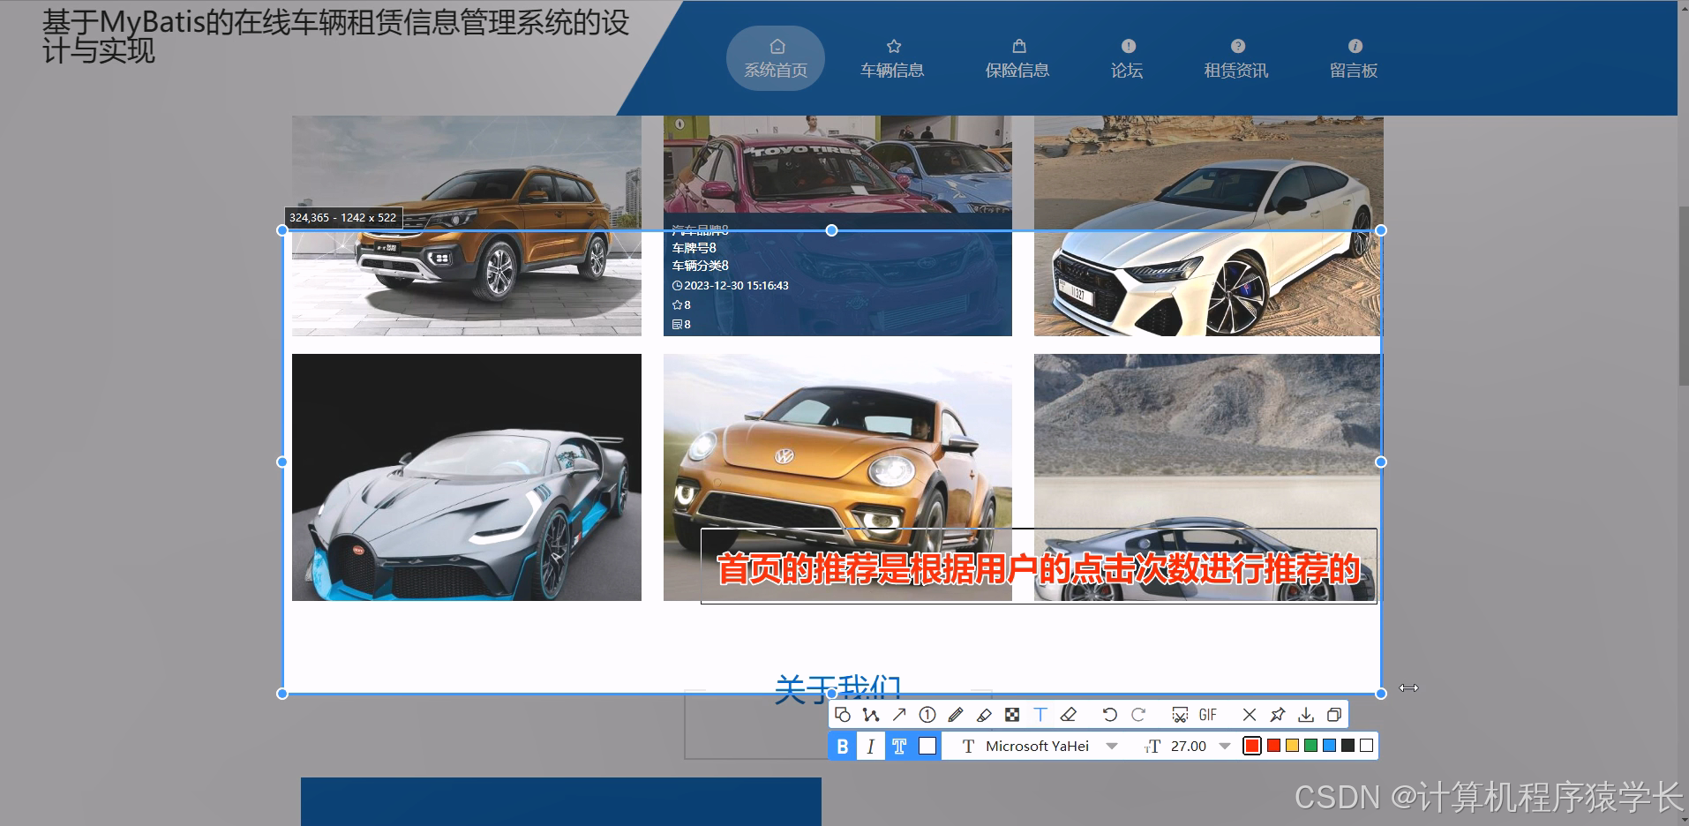1689x826 pixels.
Task: Open the 留言板 navigation tab
Action: (x=1354, y=58)
